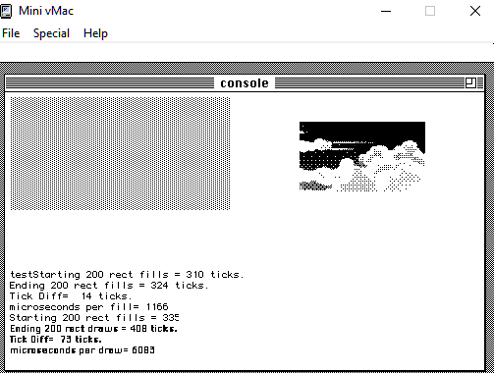Click the dithered cloud landscape picture
The width and height of the screenshot is (494, 373).
[362, 156]
